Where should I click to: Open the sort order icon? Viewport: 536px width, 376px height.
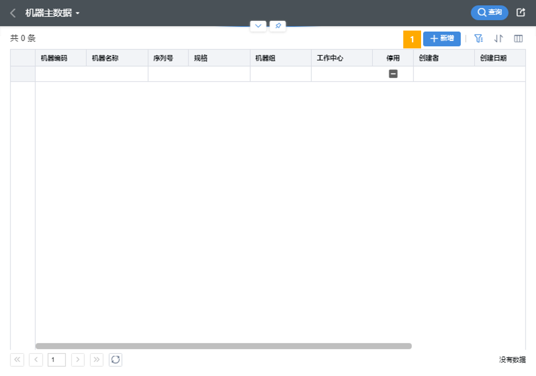click(x=498, y=39)
